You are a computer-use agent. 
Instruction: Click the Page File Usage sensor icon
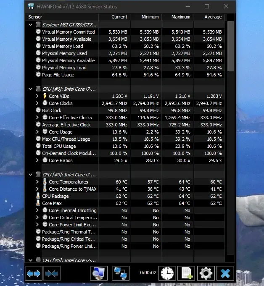pos(38,74)
